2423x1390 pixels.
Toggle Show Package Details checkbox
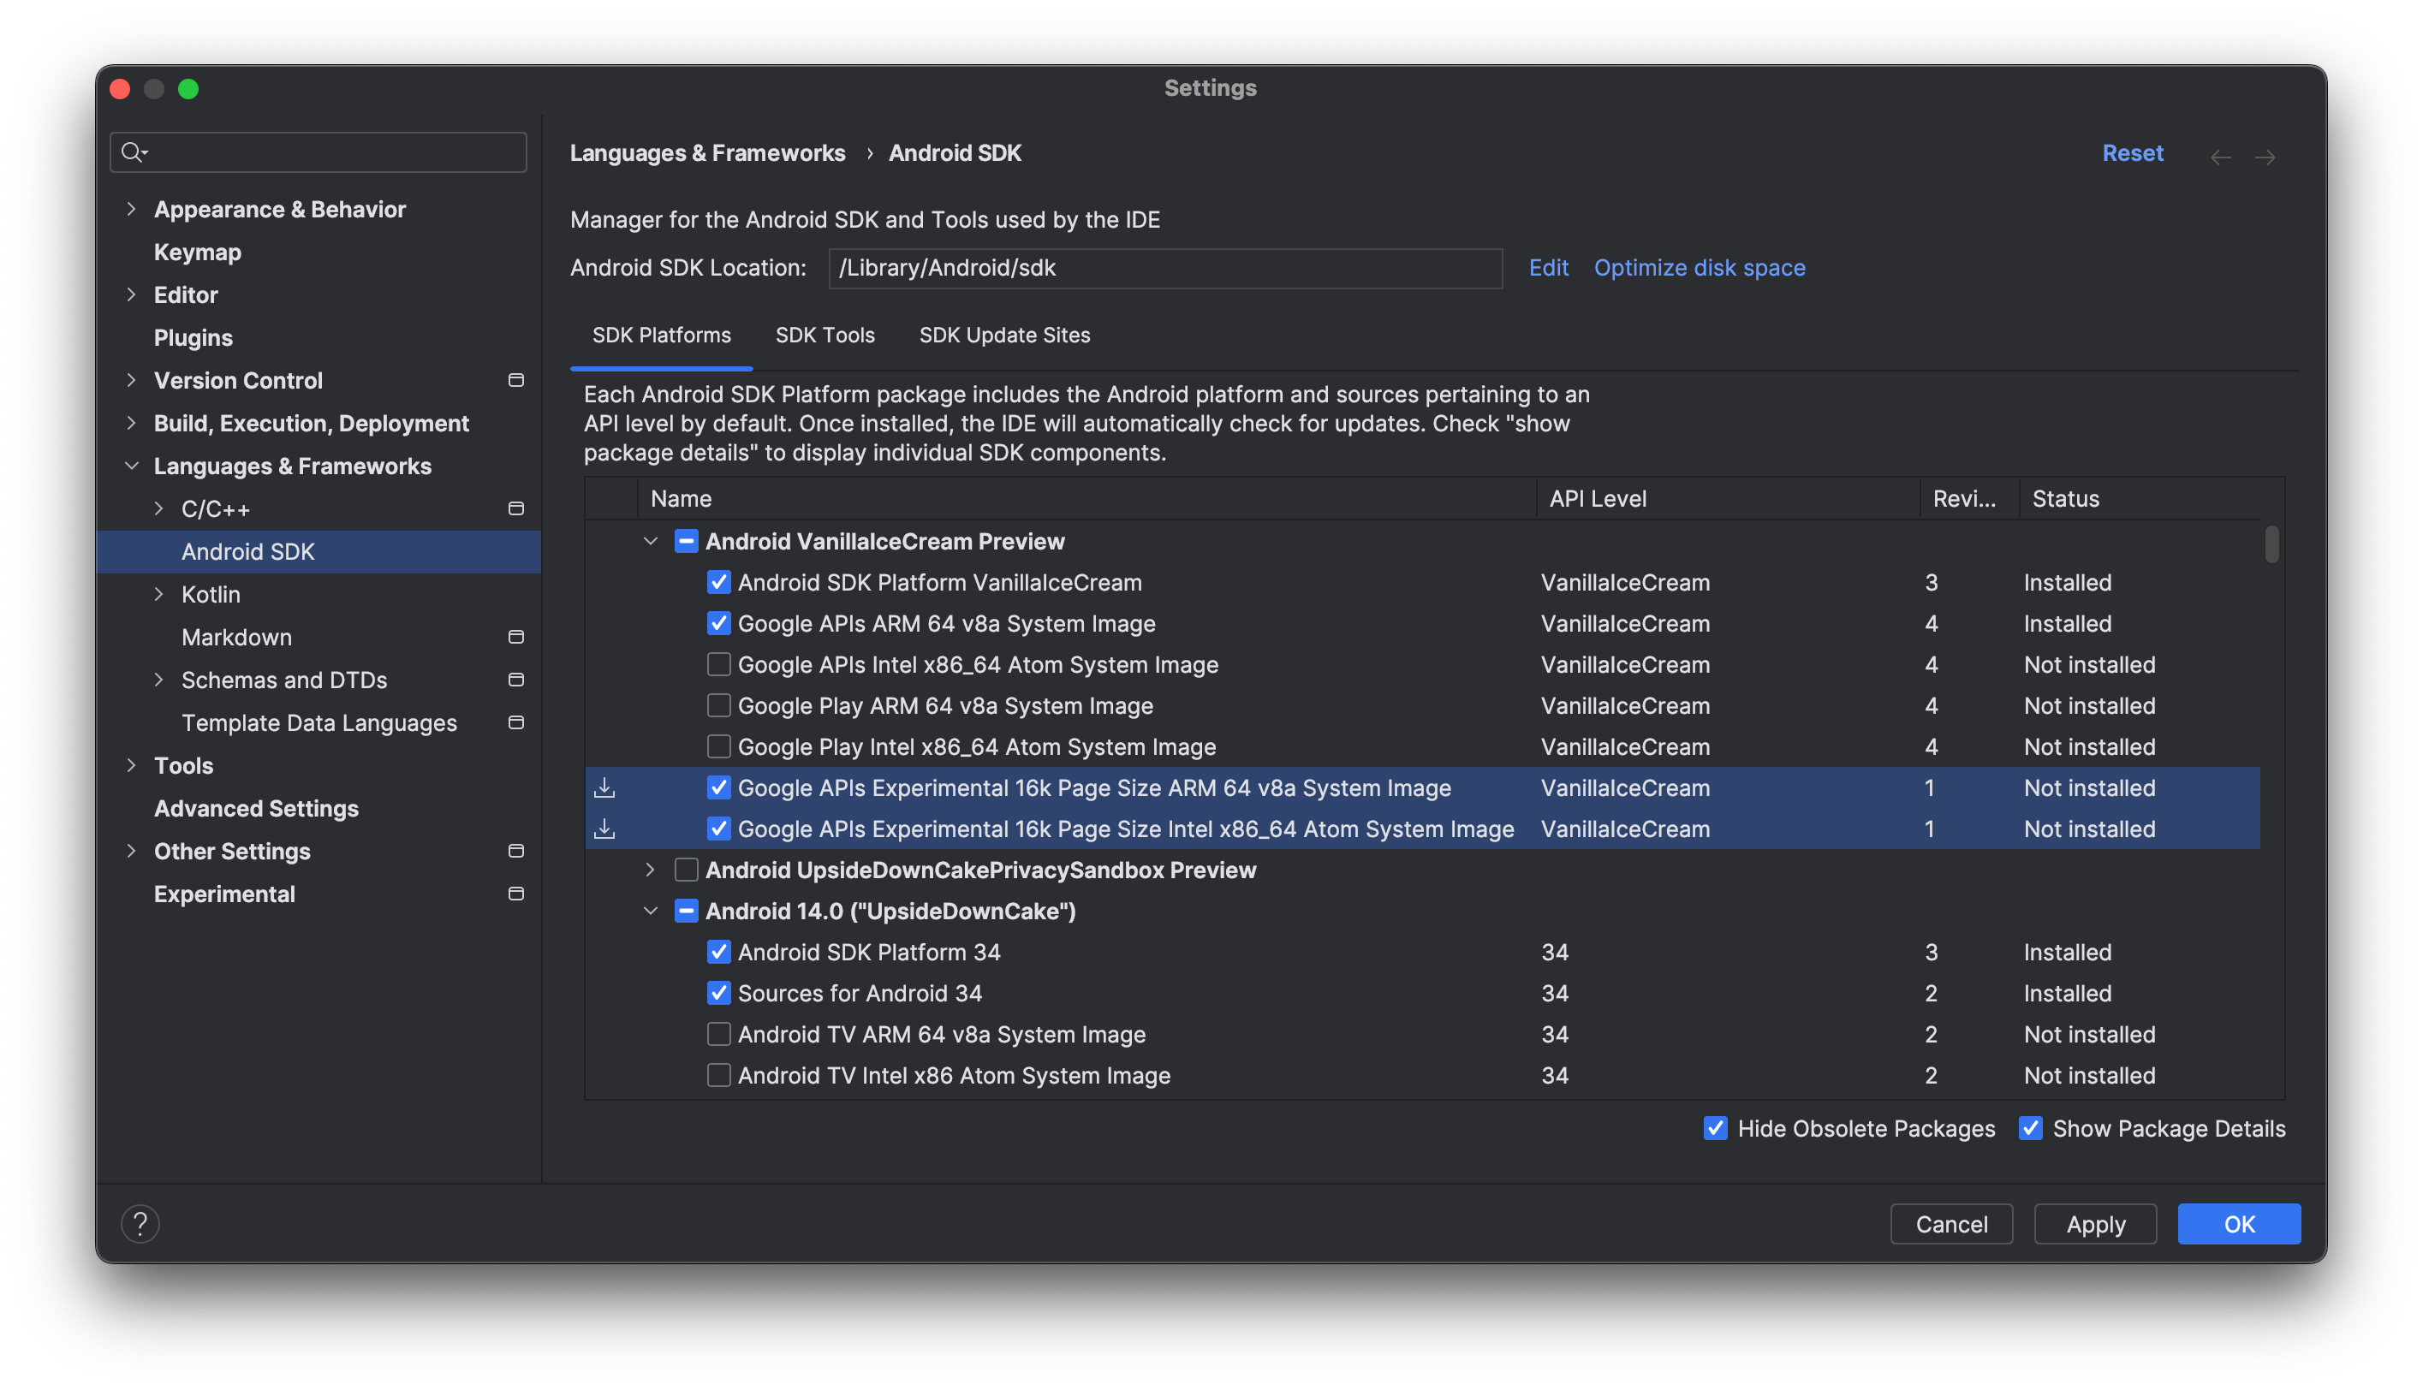click(x=2028, y=1127)
